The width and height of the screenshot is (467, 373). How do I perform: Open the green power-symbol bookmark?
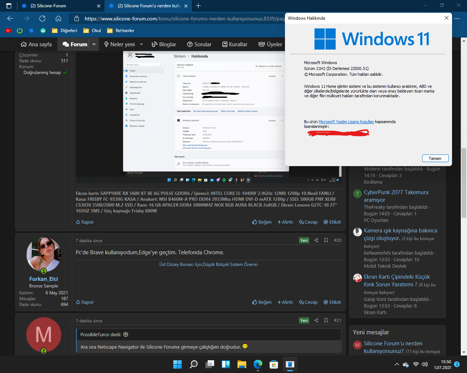(x=20, y=31)
